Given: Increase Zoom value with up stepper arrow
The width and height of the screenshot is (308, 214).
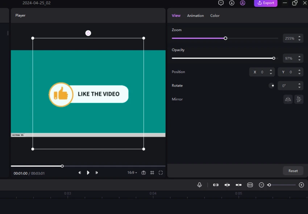Looking at the screenshot, I should [x=299, y=36].
